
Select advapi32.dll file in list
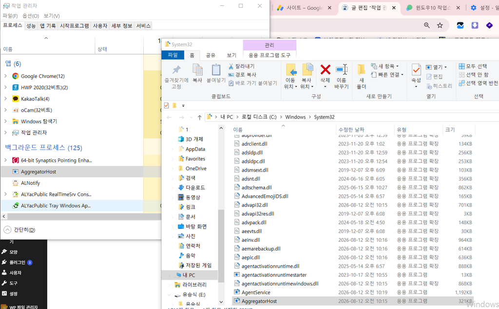click(x=254, y=205)
